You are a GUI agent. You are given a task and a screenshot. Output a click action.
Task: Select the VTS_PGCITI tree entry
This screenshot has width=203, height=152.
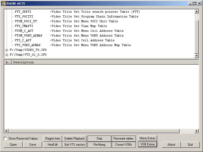coord(24,16)
